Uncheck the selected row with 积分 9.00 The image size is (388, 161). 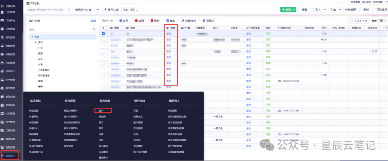tap(103, 34)
